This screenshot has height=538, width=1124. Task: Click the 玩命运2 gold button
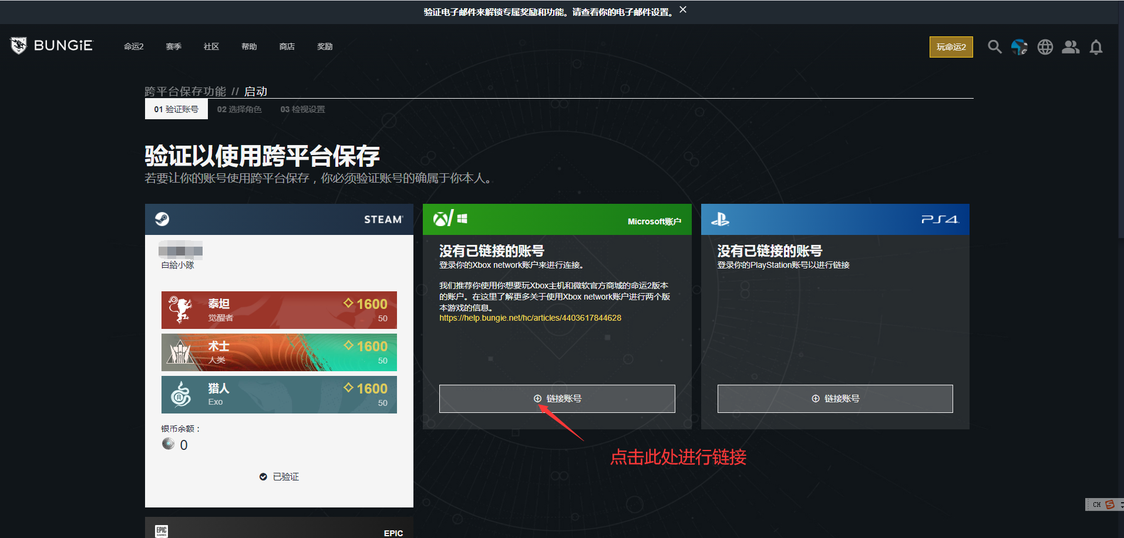[951, 47]
